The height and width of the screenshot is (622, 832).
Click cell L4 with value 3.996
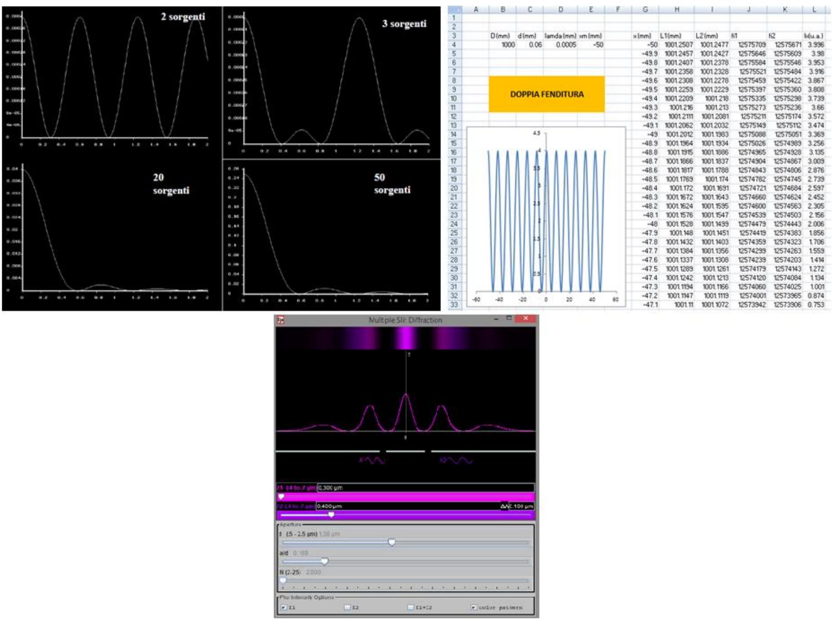click(x=814, y=45)
